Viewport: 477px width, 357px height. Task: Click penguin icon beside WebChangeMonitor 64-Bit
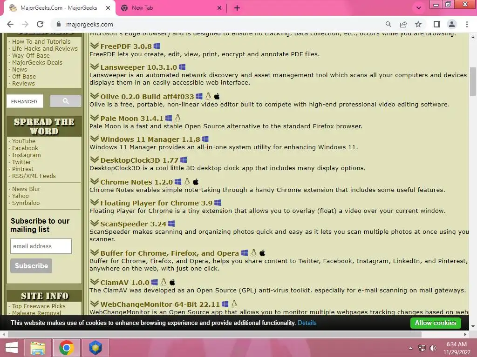(234, 304)
